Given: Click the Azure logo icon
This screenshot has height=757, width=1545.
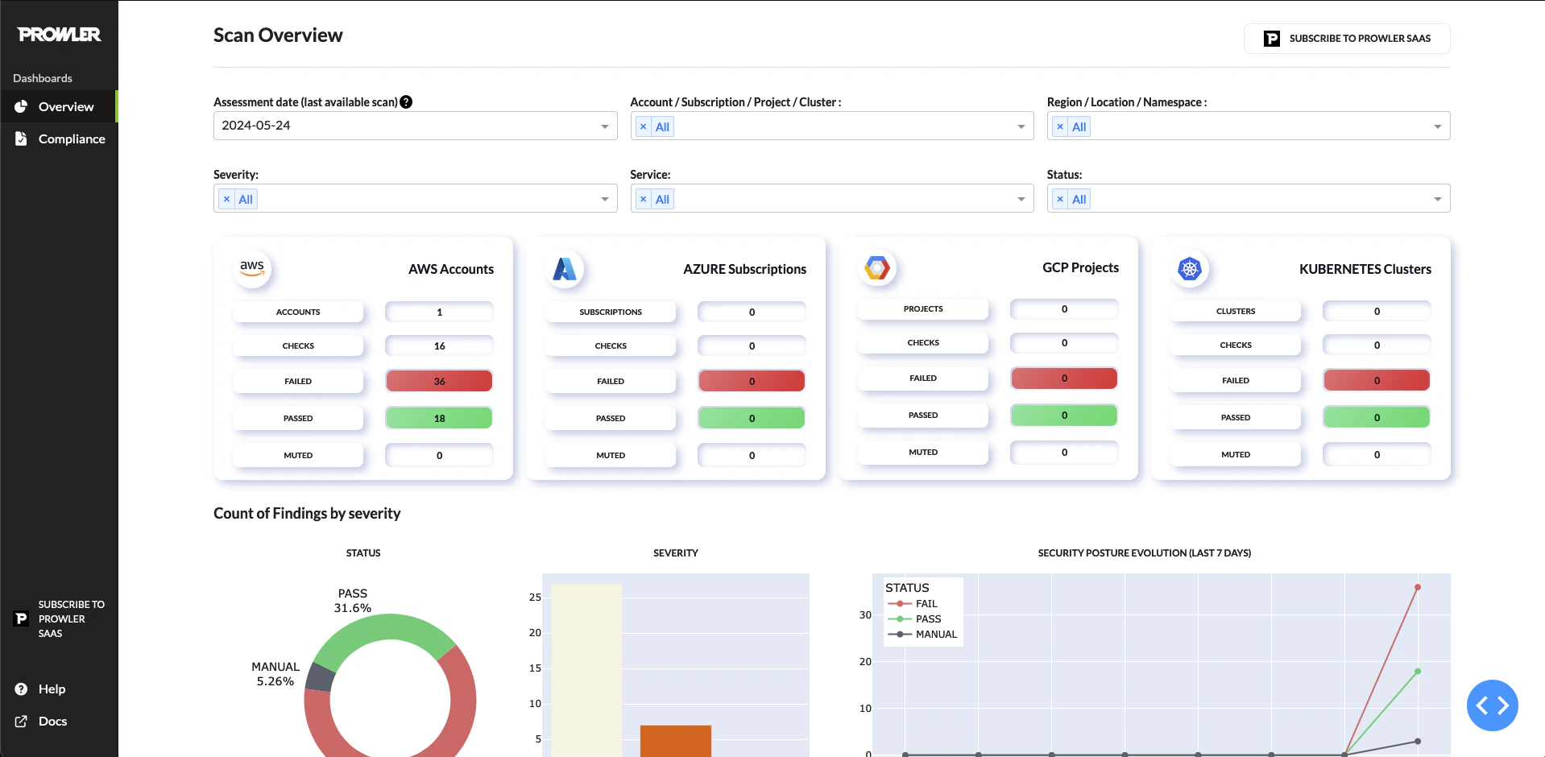Looking at the screenshot, I should 565,268.
